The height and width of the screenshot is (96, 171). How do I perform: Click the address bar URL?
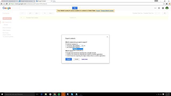pyautogui.click(x=29, y=4)
